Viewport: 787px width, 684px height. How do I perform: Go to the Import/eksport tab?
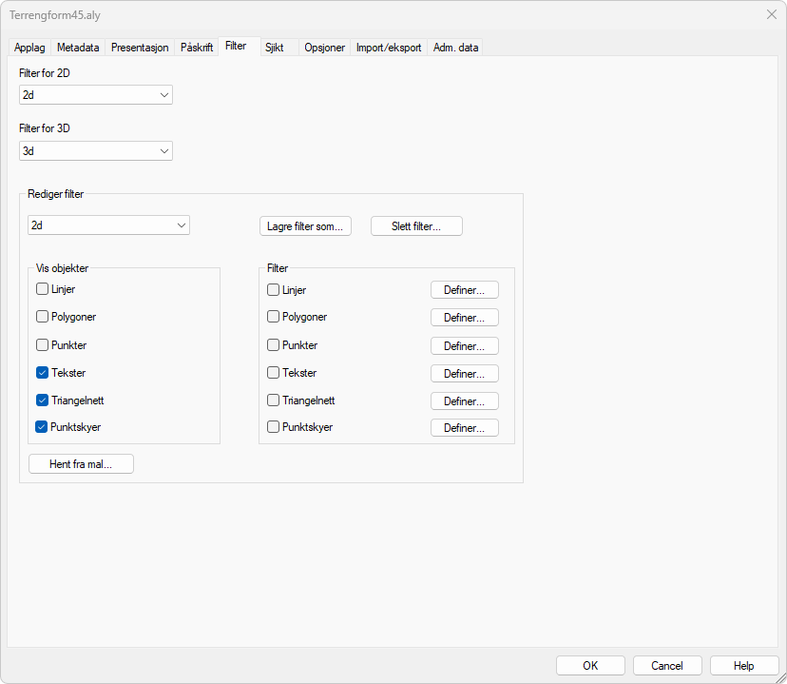pos(388,48)
